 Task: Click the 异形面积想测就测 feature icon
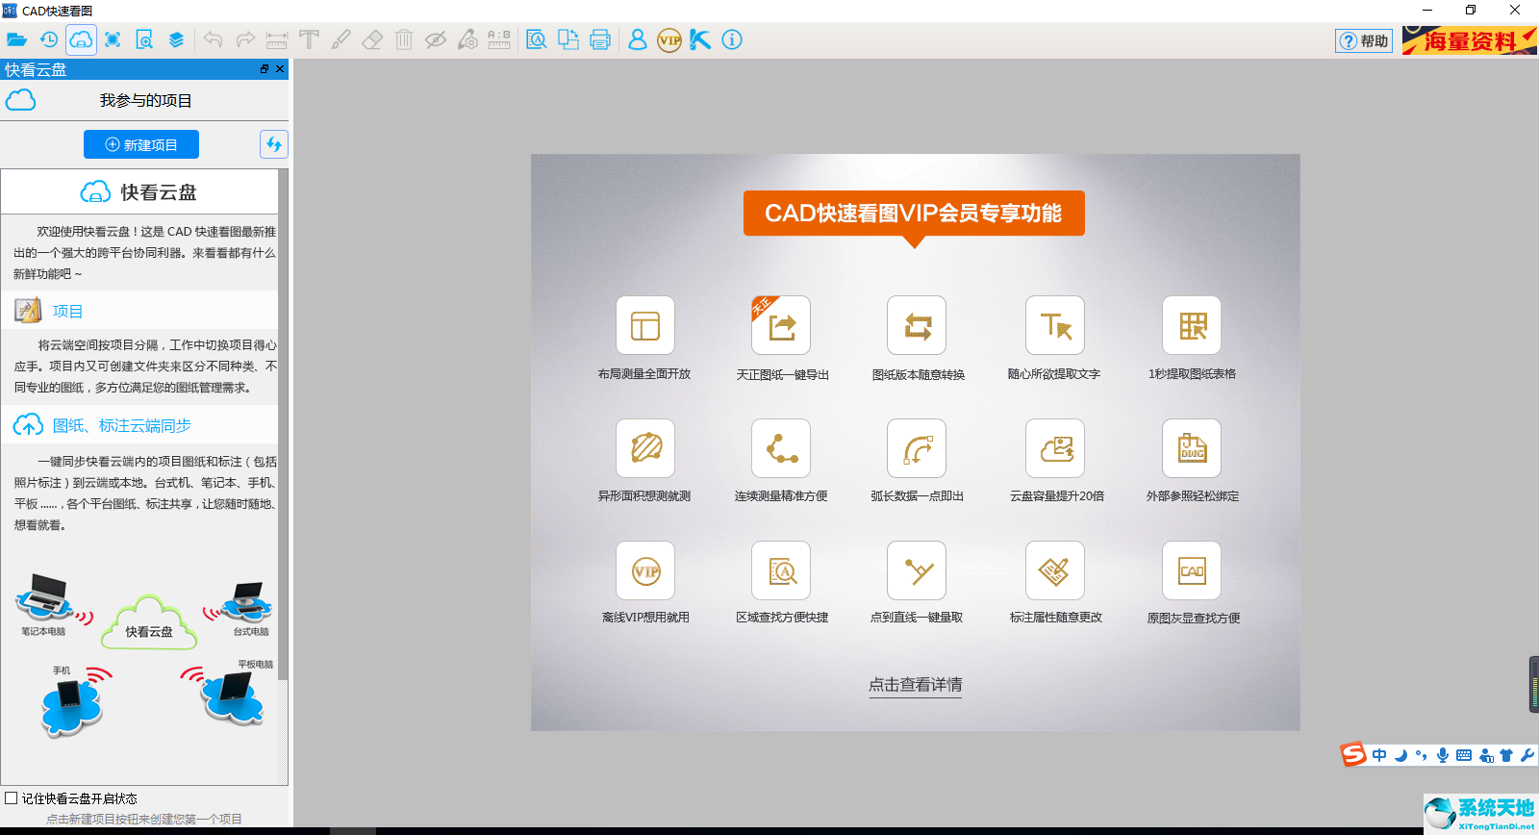tap(645, 448)
